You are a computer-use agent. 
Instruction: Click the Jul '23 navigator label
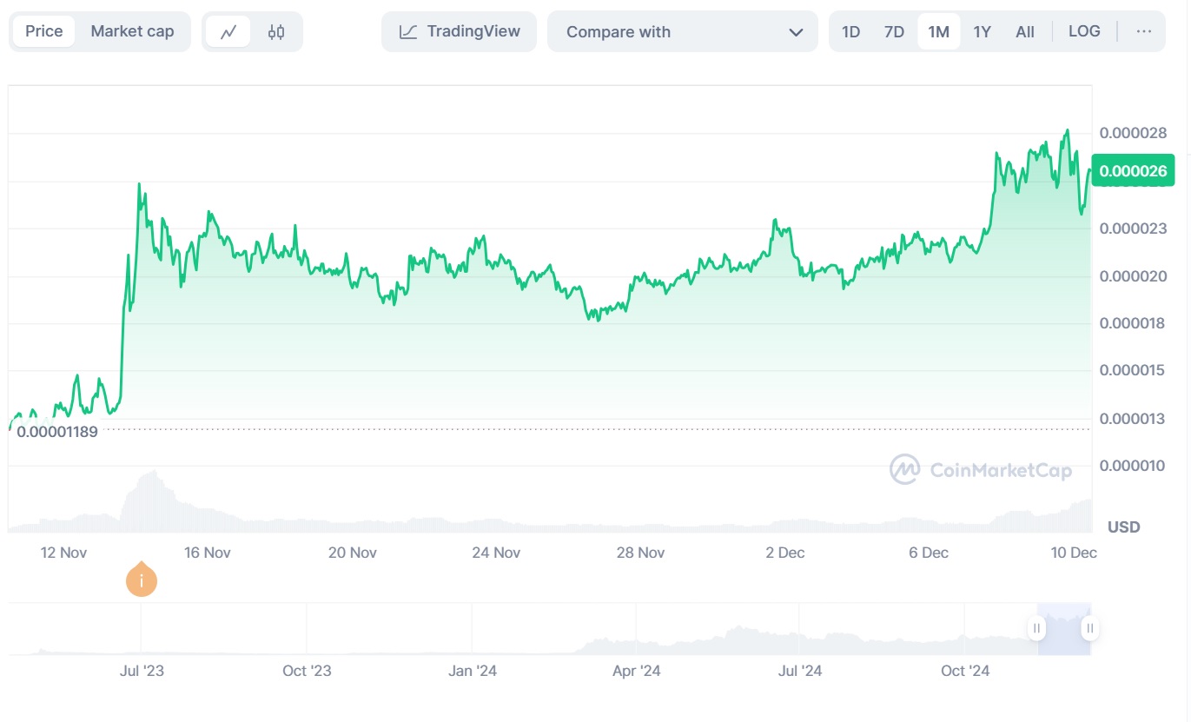point(142,671)
